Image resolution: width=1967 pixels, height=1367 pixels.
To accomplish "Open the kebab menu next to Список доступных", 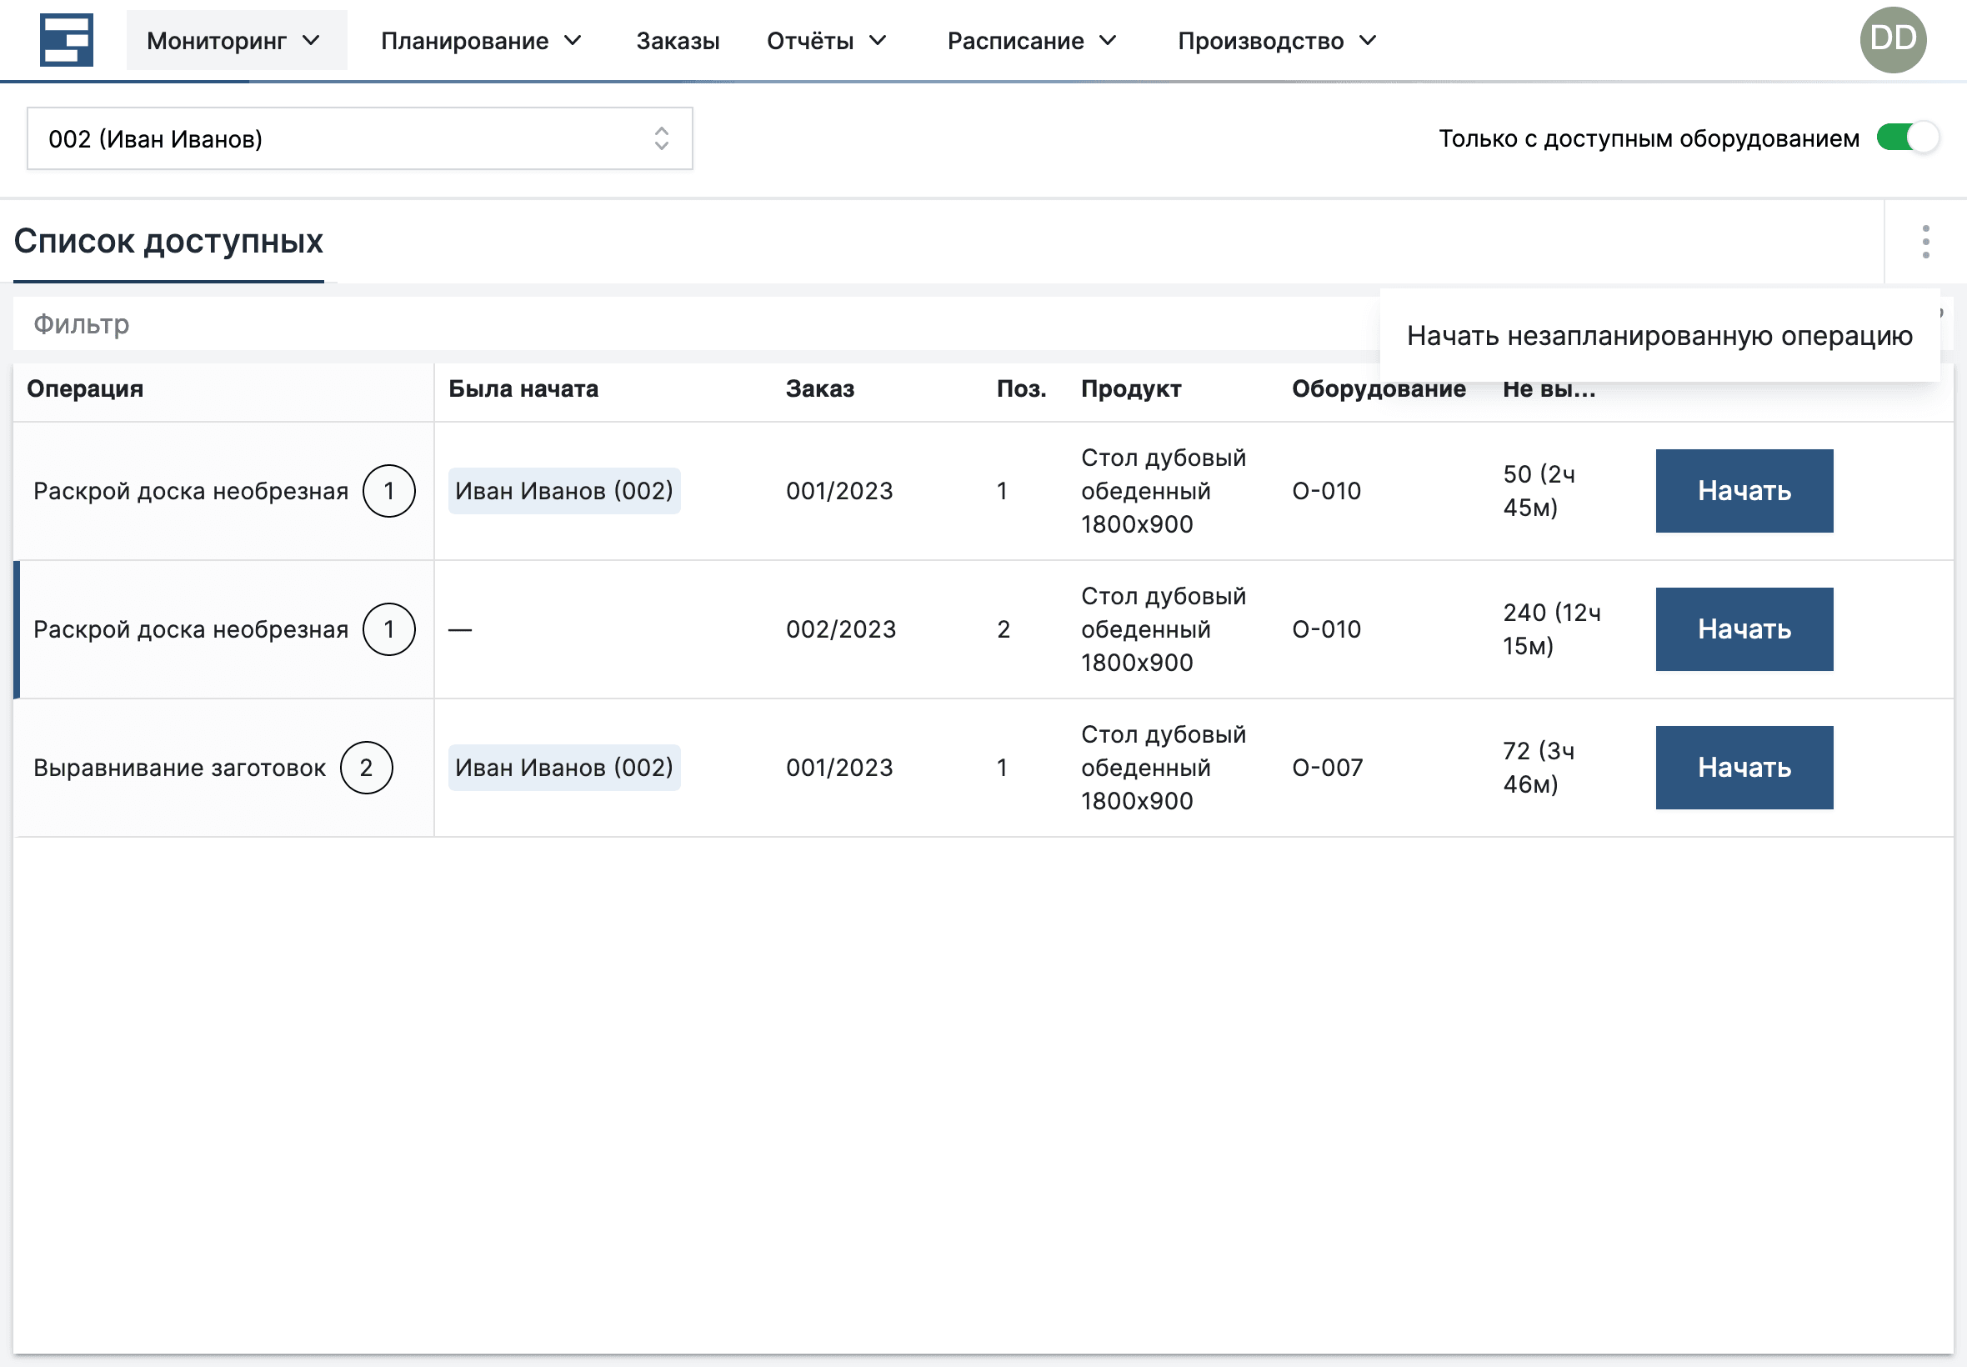I will 1925,242.
